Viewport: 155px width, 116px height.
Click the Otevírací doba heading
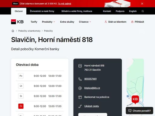pyautogui.click(x=27, y=65)
